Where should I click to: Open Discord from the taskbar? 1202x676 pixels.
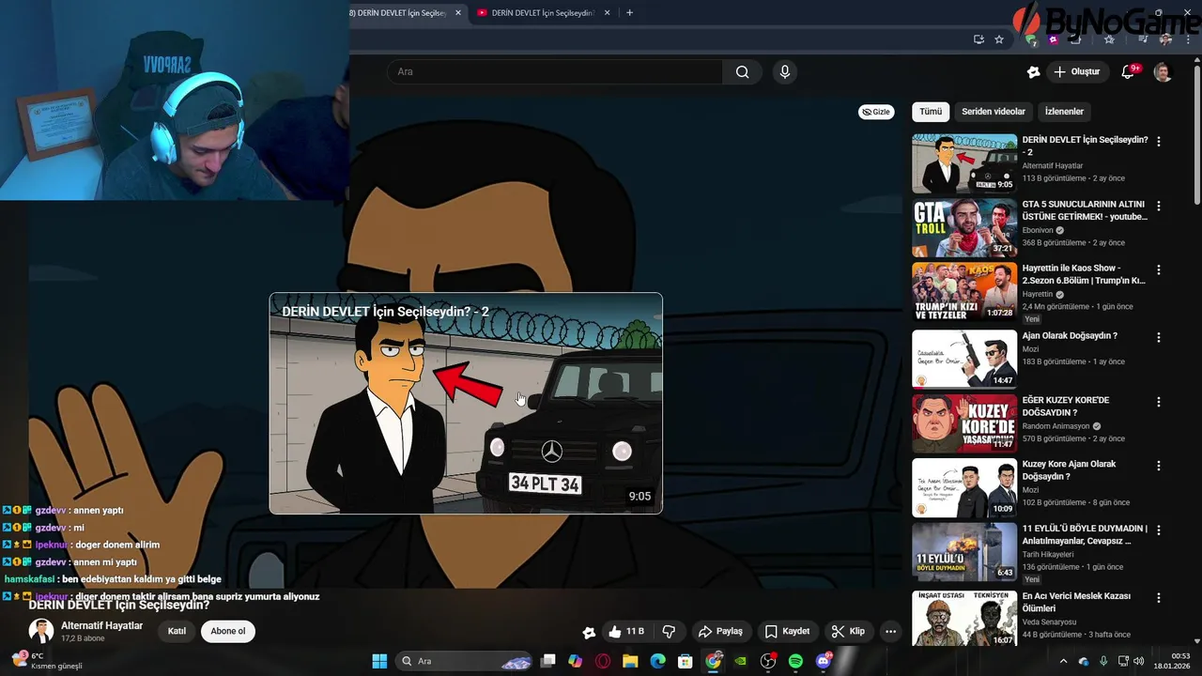pyautogui.click(x=824, y=661)
